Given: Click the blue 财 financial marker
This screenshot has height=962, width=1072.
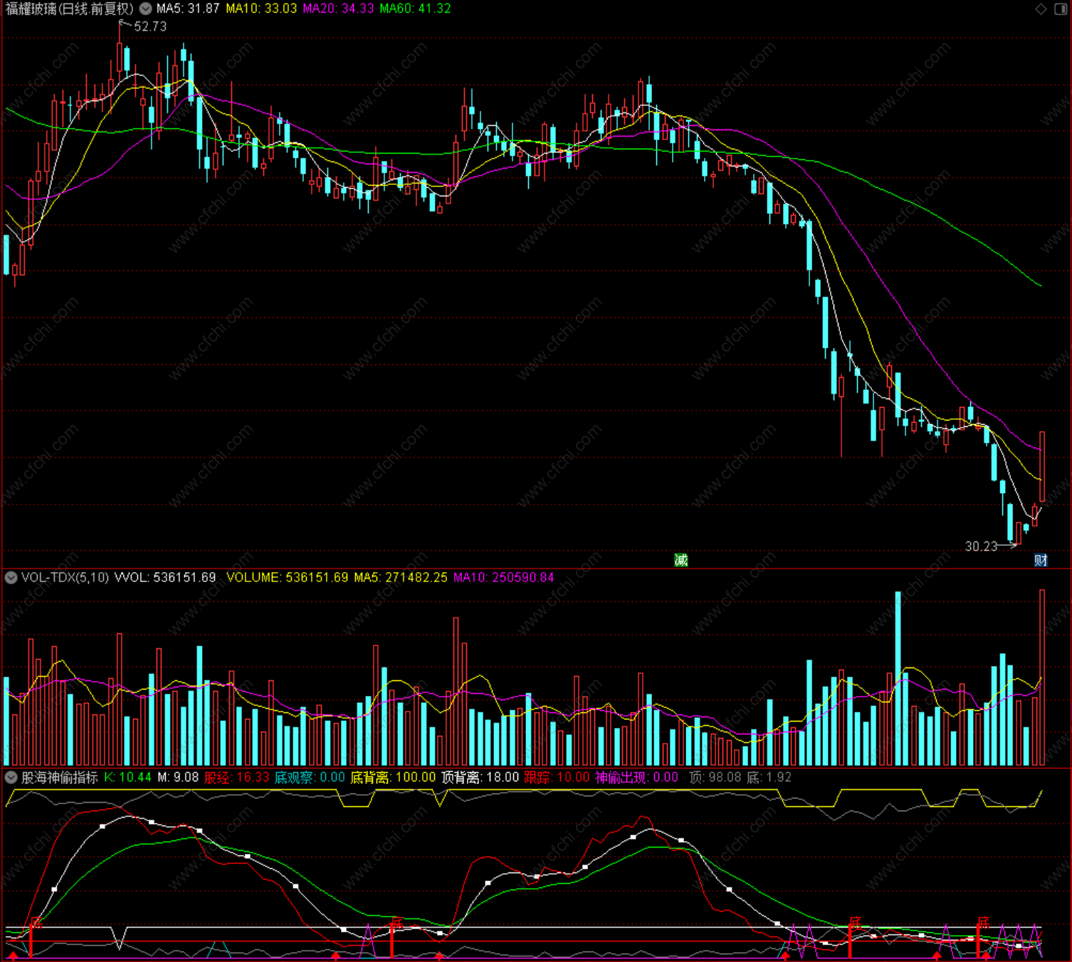Looking at the screenshot, I should (x=1041, y=560).
